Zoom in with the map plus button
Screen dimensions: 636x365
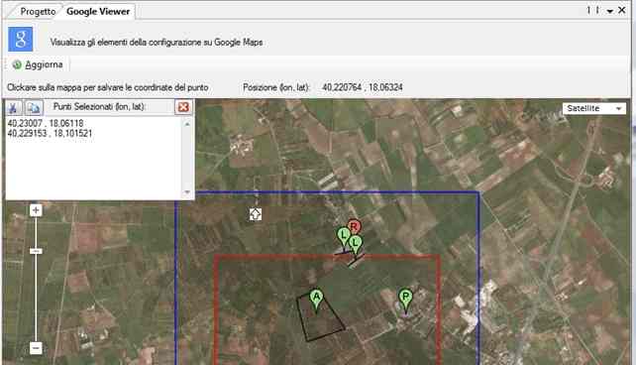point(36,210)
